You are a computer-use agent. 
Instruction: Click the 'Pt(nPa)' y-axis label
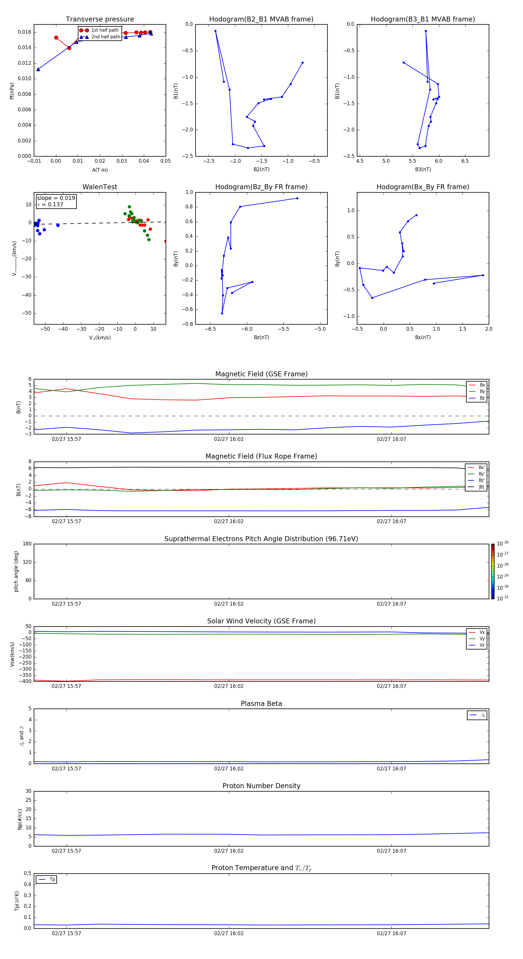[12, 91]
